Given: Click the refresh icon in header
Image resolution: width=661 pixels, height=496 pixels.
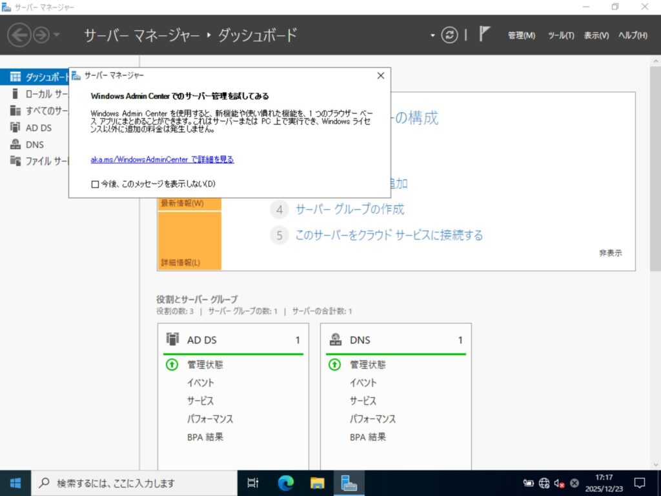Looking at the screenshot, I should coord(449,36).
